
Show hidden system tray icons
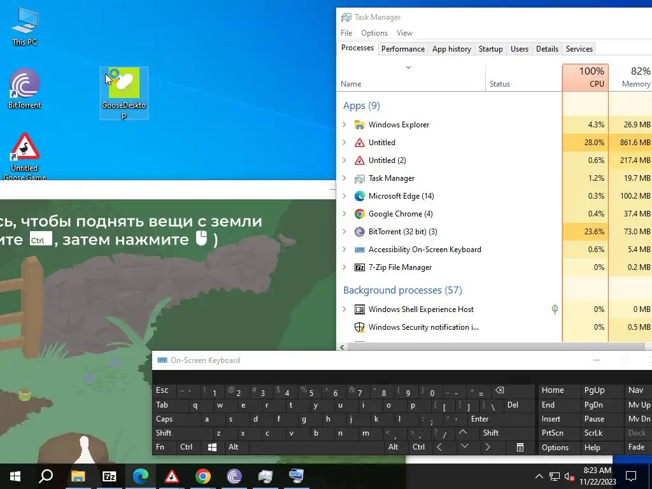tap(539, 476)
